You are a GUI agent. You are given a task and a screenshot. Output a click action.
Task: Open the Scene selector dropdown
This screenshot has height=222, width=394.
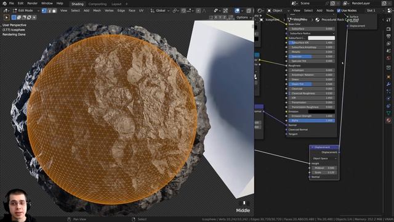[294, 3]
